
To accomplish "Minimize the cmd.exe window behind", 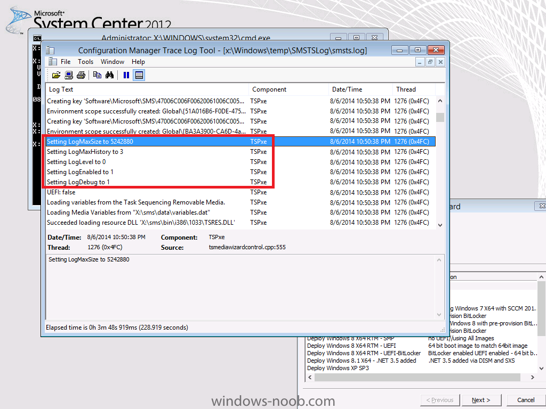I will pos(338,38).
